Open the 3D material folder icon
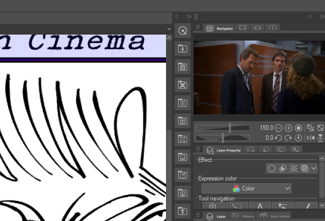Image resolution: width=325 pixels, height=221 pixels. point(183,193)
